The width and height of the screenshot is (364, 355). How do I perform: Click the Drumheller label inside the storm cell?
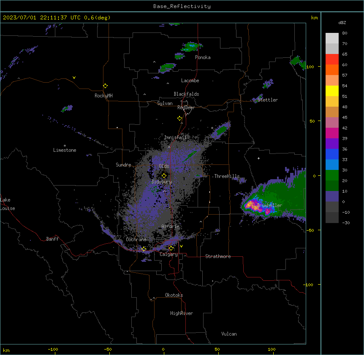pyautogui.click(x=269, y=205)
